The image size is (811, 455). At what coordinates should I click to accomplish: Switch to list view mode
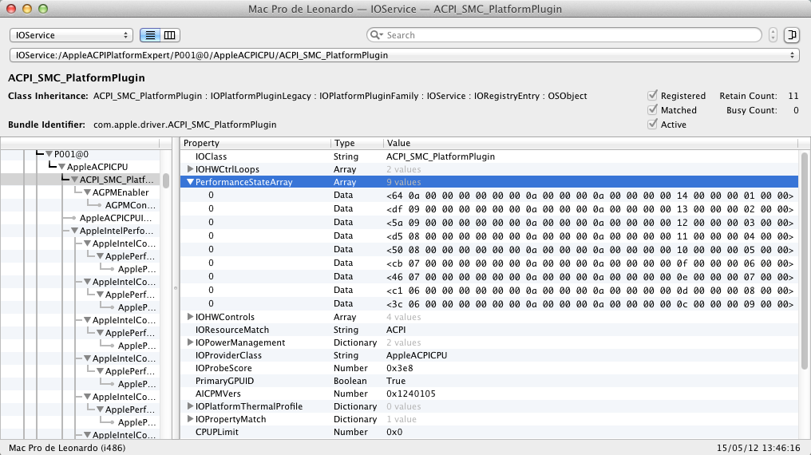[150, 35]
